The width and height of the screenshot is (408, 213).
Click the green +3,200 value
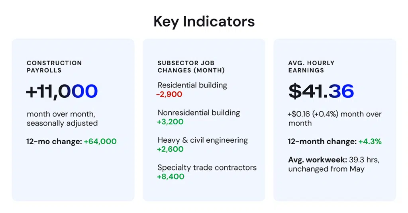pyautogui.click(x=170, y=122)
